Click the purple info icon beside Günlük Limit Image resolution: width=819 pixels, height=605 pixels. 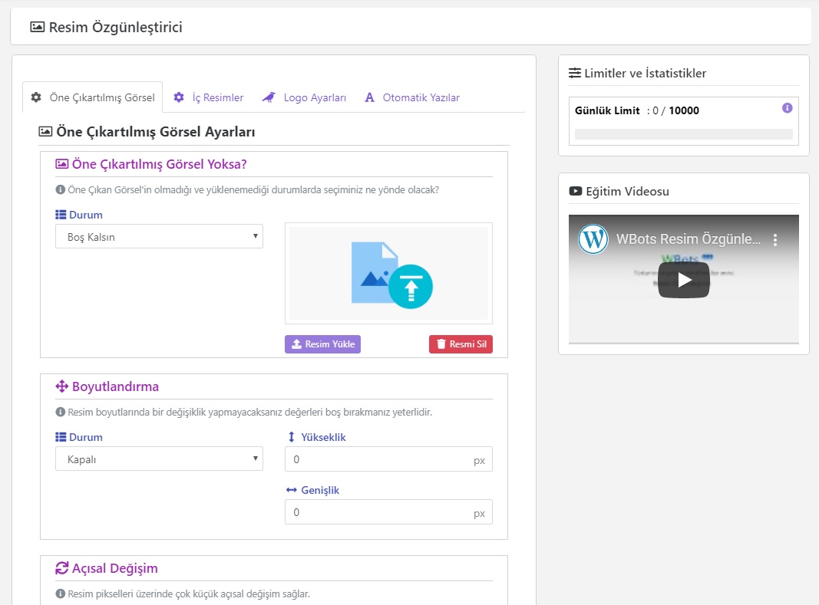[x=787, y=108]
